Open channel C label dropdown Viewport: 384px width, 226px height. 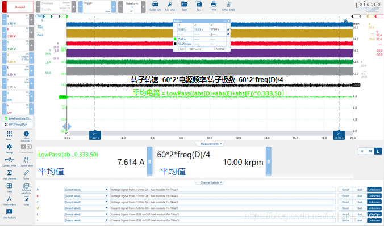coord(86,202)
